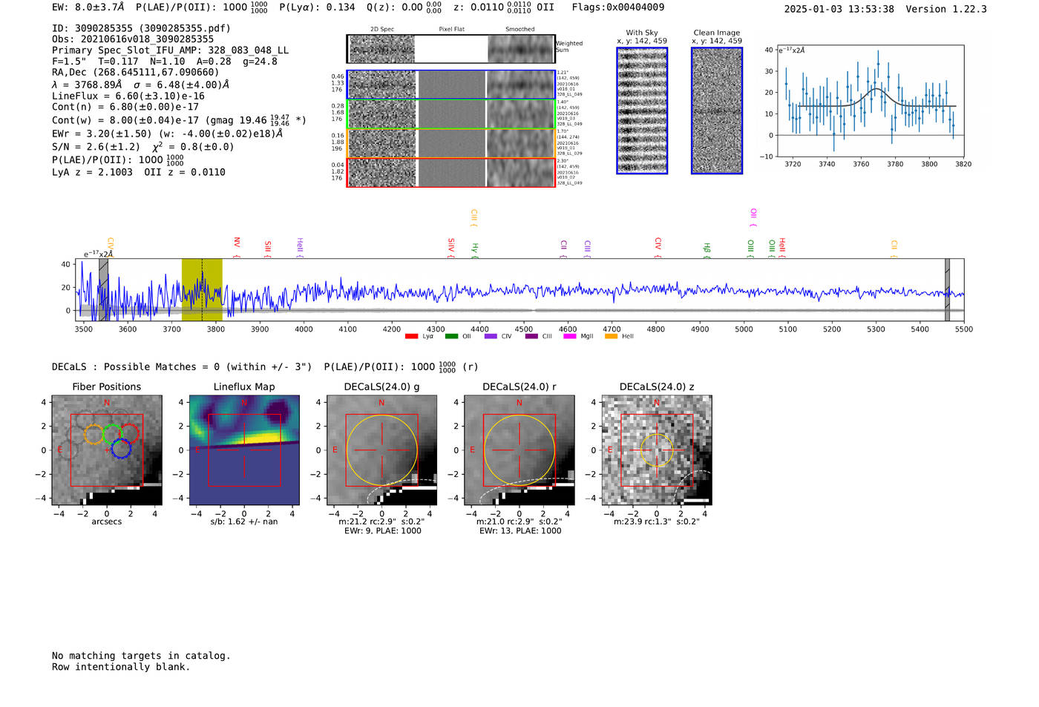
Task: Click the RA,Dec coordinates line
Action: click(136, 72)
